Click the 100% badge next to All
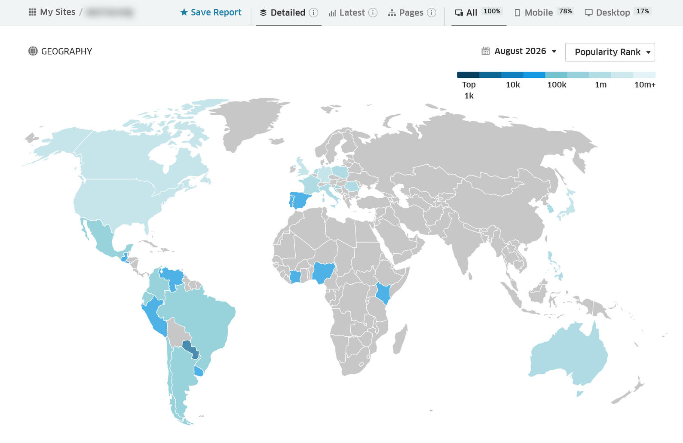Screen dimensions: 683x443 click(492, 11)
